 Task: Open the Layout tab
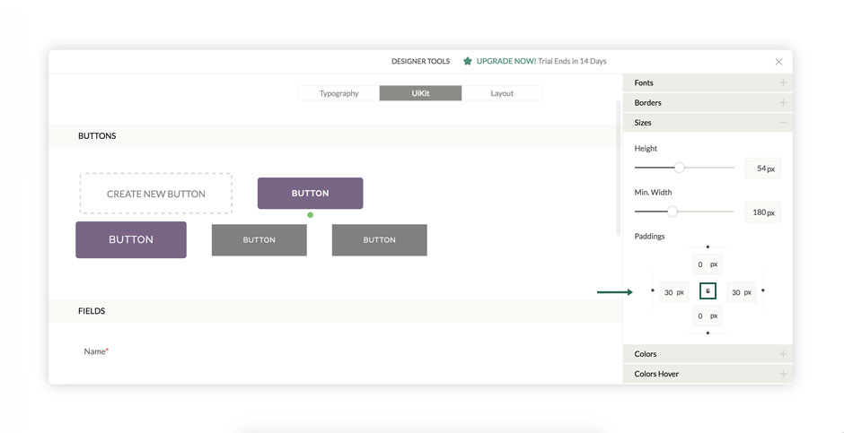[x=502, y=93]
